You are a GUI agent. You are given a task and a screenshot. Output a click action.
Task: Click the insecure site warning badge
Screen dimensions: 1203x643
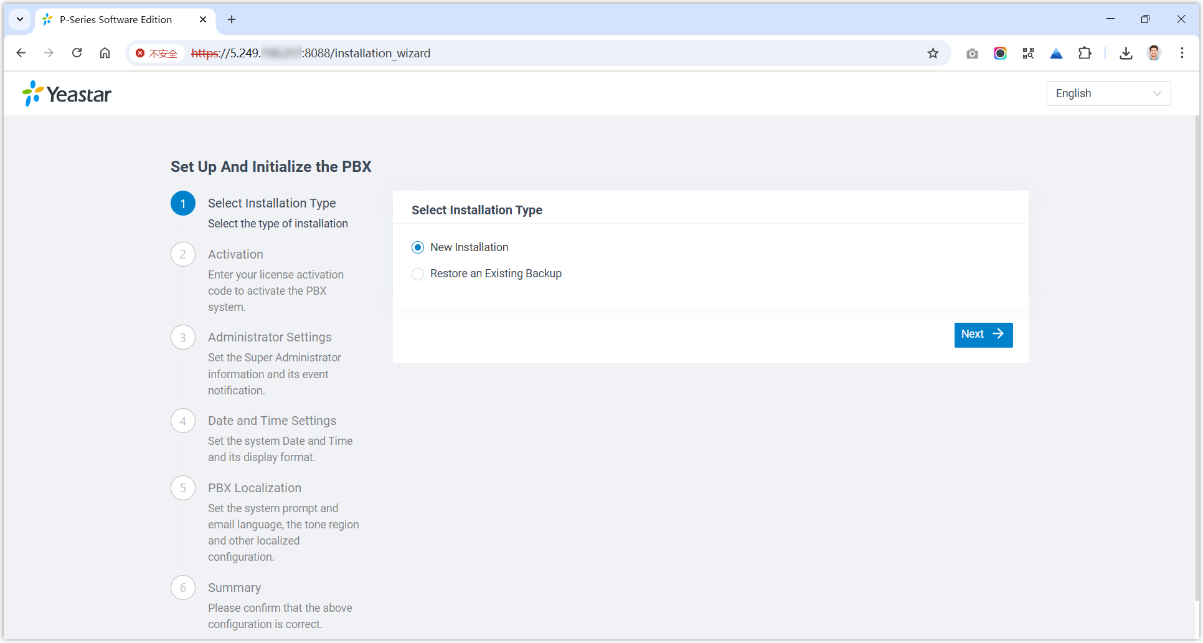click(x=157, y=54)
